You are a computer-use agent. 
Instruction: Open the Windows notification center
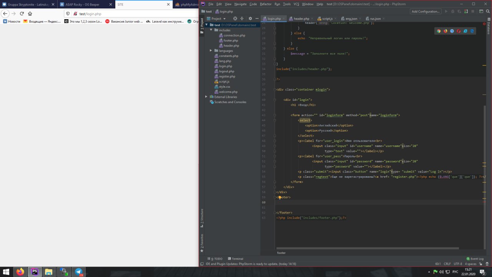(482, 272)
